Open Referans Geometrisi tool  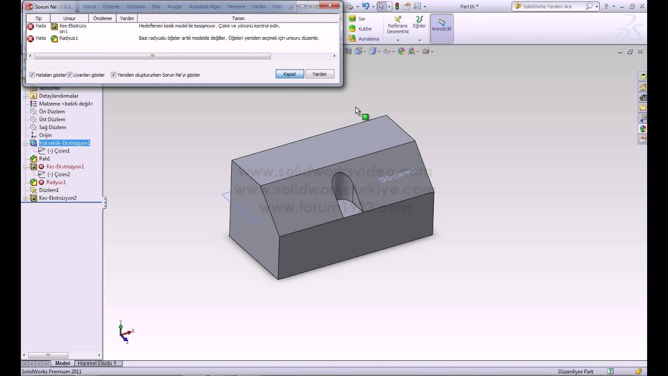click(398, 25)
